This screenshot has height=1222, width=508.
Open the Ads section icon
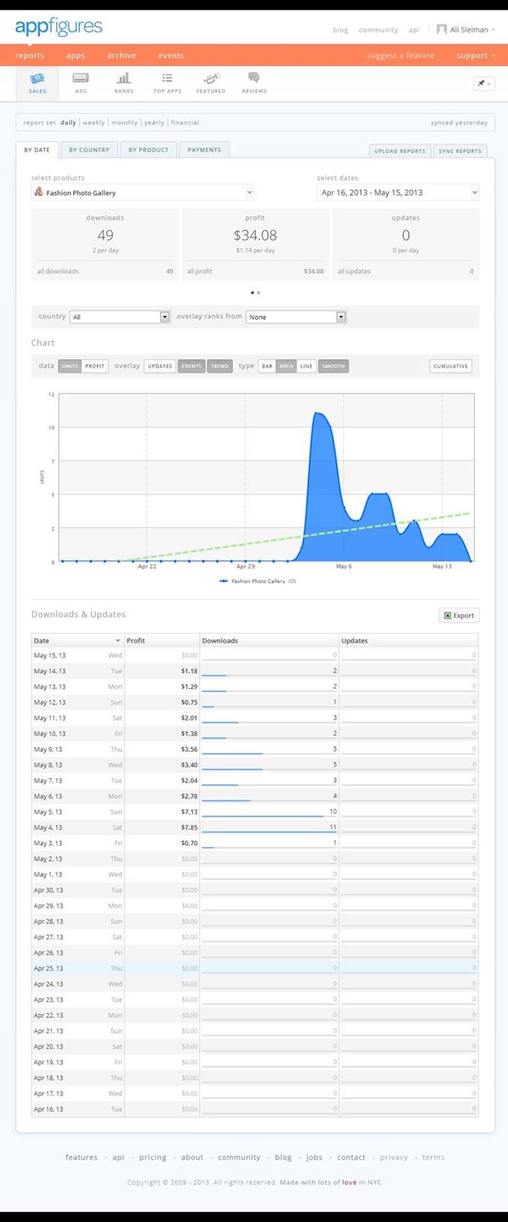pyautogui.click(x=81, y=82)
